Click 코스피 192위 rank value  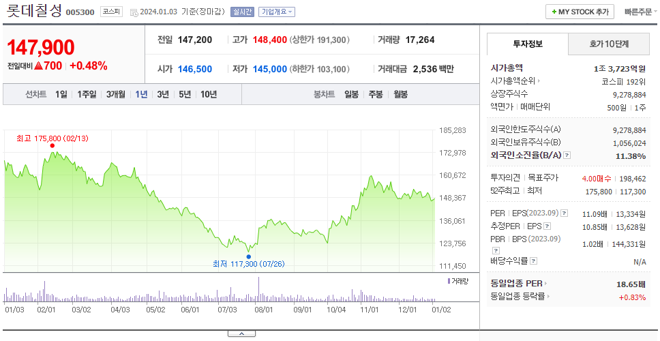pyautogui.click(x=623, y=81)
